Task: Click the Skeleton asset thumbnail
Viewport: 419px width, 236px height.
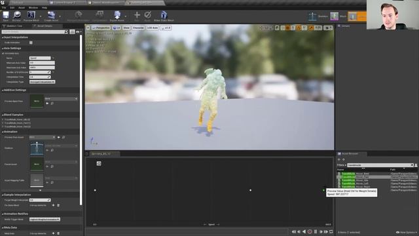Action: tap(37, 148)
